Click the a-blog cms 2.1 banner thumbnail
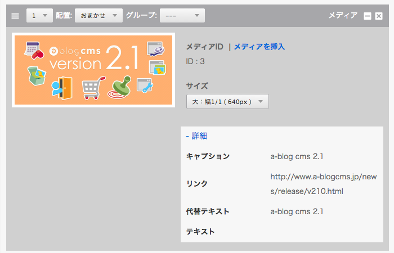Viewport: 394px width, 253px height. pyautogui.click(x=93, y=70)
